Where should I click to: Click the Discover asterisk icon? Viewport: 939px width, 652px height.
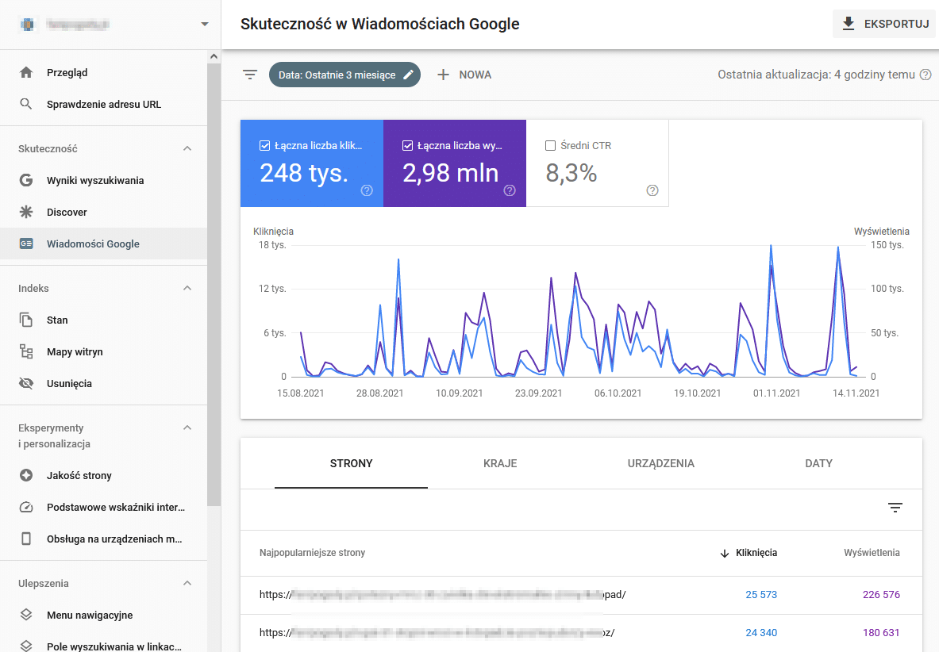point(26,212)
